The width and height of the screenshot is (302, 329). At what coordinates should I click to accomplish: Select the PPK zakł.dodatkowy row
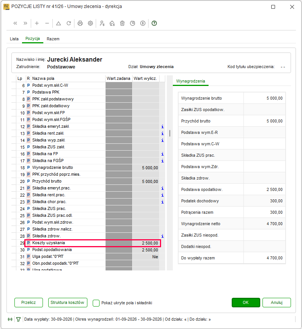(x=89, y=106)
